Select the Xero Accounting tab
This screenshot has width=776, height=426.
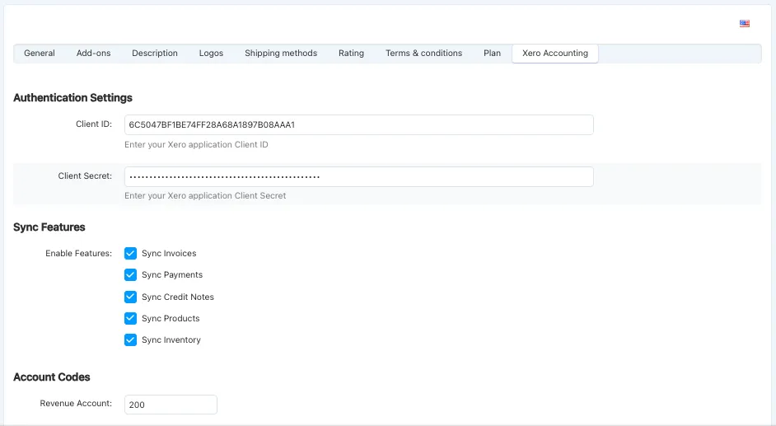point(554,53)
